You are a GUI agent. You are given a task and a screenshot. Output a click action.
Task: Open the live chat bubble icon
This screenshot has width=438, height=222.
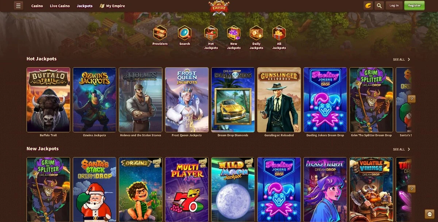pos(430,214)
